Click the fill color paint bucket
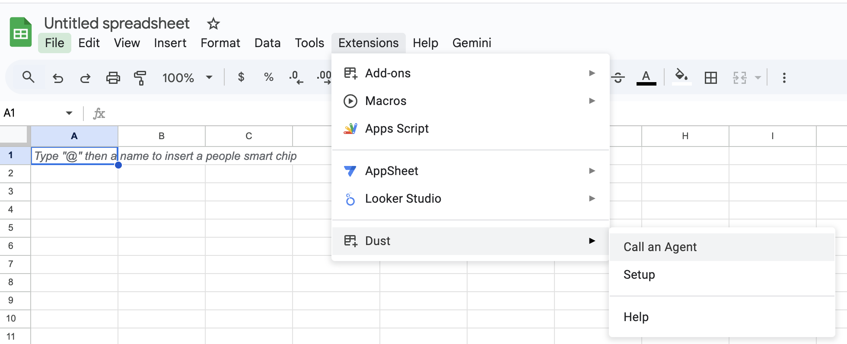This screenshot has height=344, width=847. (681, 77)
